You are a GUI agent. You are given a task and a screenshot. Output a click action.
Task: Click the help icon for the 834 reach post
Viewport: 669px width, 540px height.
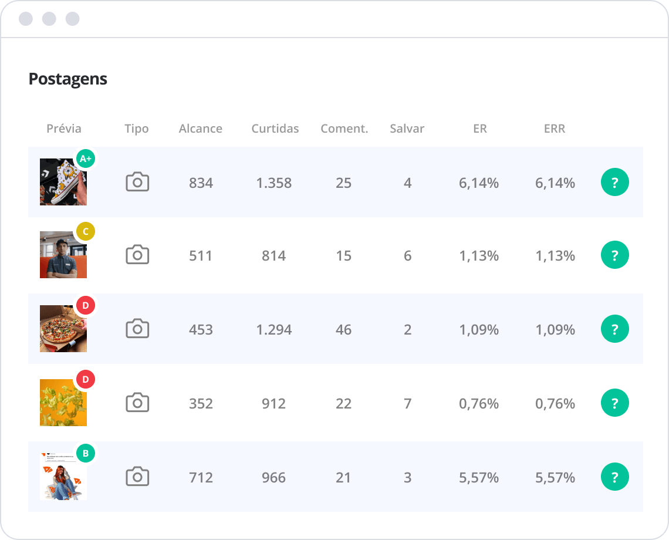coord(614,183)
